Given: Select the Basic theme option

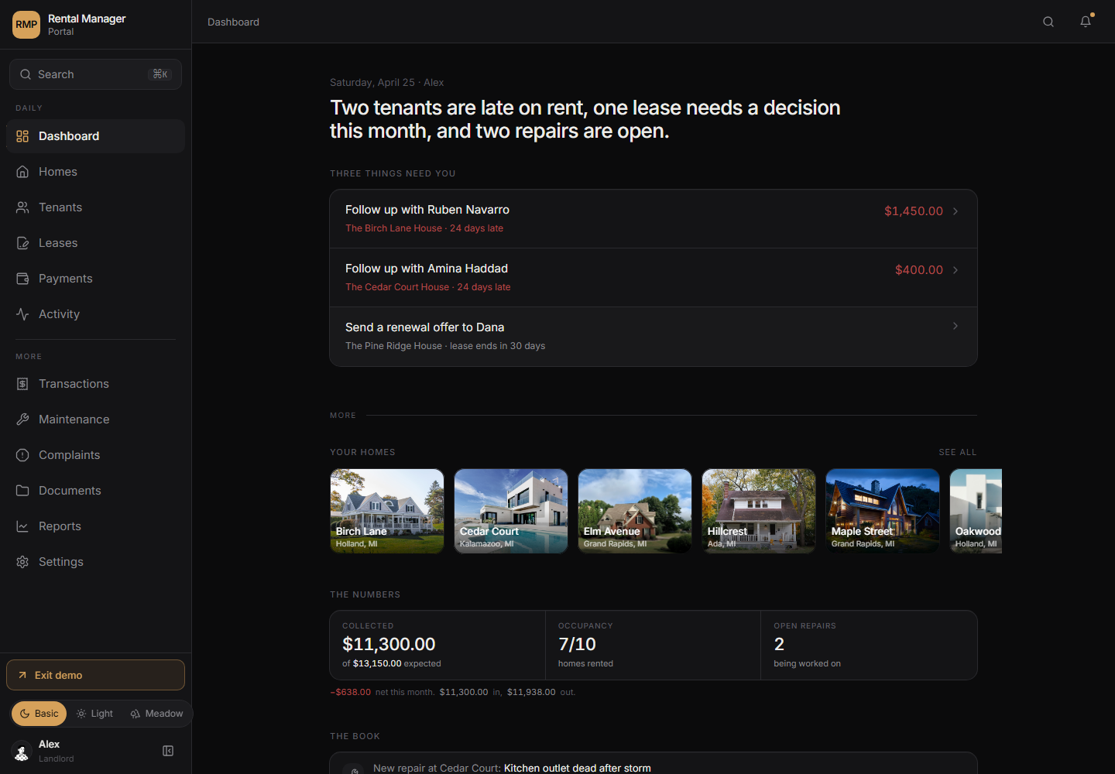Looking at the screenshot, I should coord(39,714).
